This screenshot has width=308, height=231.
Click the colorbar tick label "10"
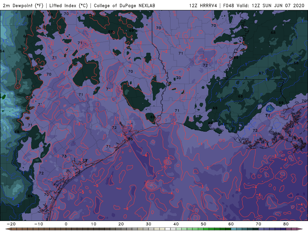point(94,224)
